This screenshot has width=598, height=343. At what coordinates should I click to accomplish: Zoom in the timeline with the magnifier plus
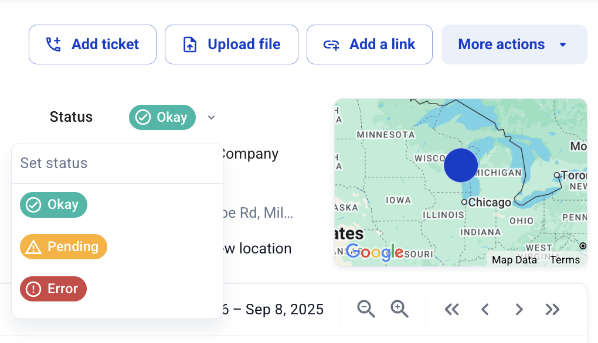pyautogui.click(x=399, y=308)
